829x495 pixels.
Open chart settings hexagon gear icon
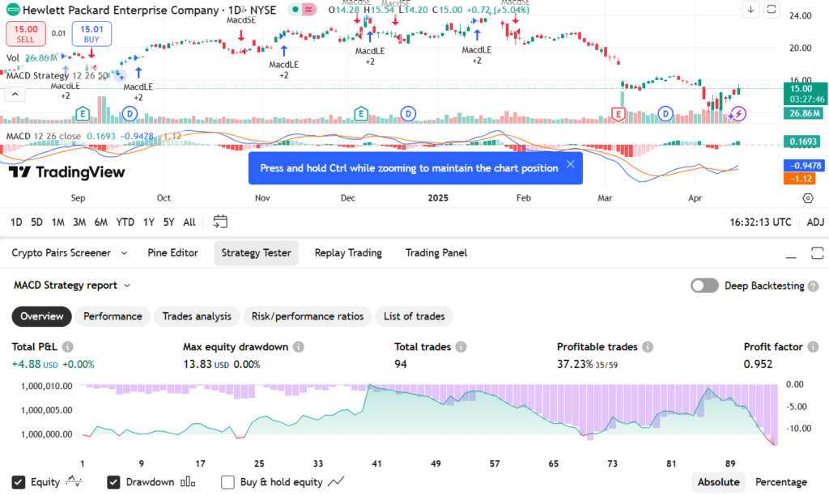coord(808,198)
